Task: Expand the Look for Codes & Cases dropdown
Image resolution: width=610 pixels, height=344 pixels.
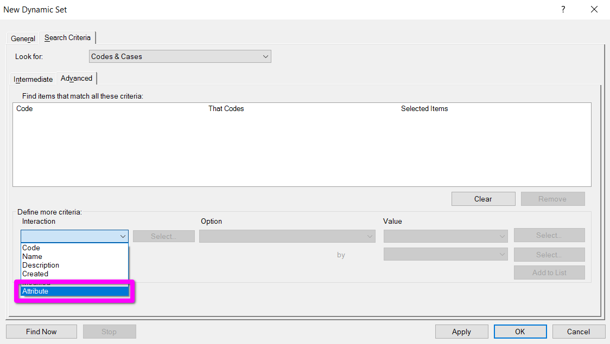Action: click(180, 56)
